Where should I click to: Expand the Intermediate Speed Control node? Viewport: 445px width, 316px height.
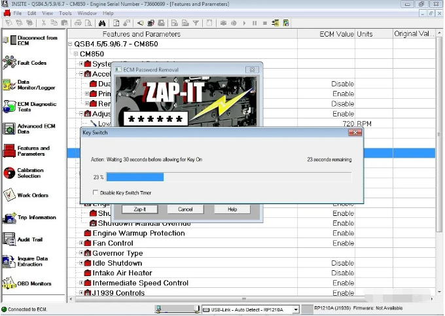click(x=81, y=283)
